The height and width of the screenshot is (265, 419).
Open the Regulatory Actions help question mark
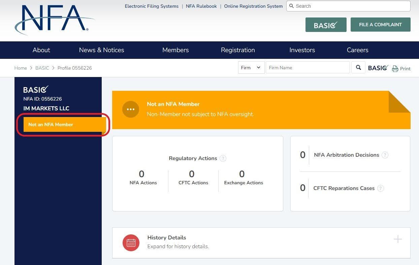pyautogui.click(x=223, y=158)
